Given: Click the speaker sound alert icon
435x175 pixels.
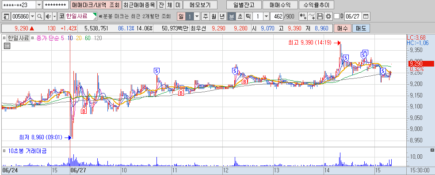Looking at the screenshot, I should coord(48,16).
